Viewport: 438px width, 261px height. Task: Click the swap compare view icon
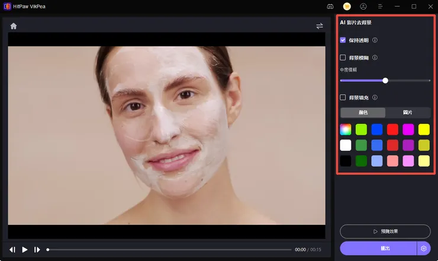(x=320, y=26)
